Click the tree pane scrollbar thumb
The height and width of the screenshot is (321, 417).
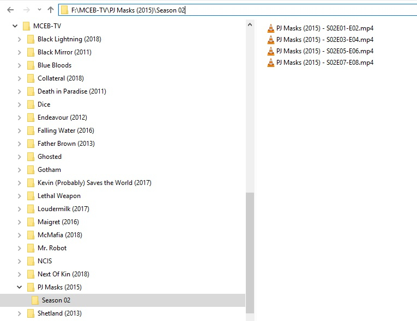tap(250, 253)
